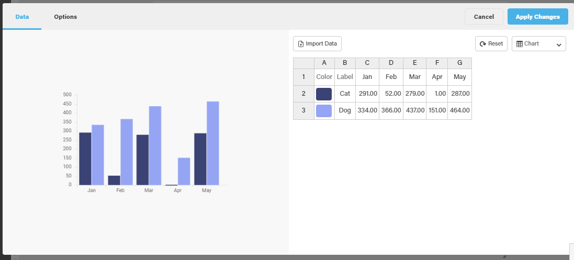
Task: Select column A header
Action: coord(324,63)
